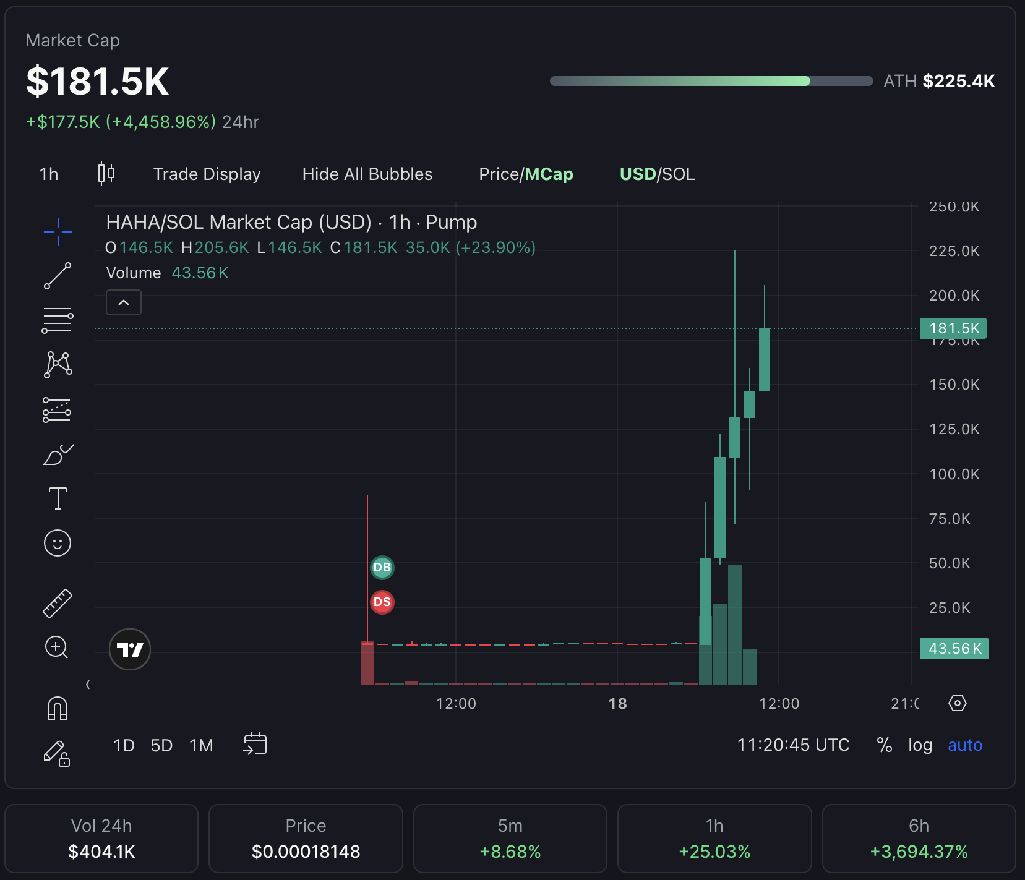The height and width of the screenshot is (880, 1025).
Task: Select the 5m change card
Action: coord(510,839)
